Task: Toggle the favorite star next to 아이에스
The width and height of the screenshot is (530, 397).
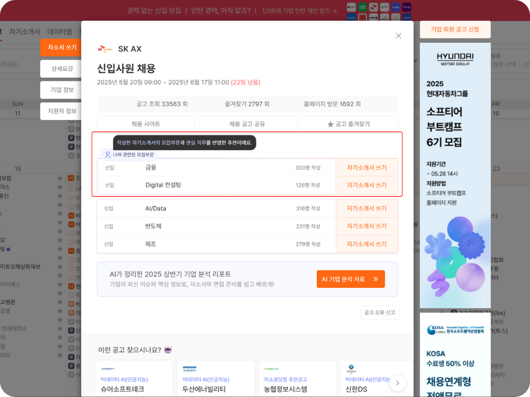Action: (x=60, y=285)
